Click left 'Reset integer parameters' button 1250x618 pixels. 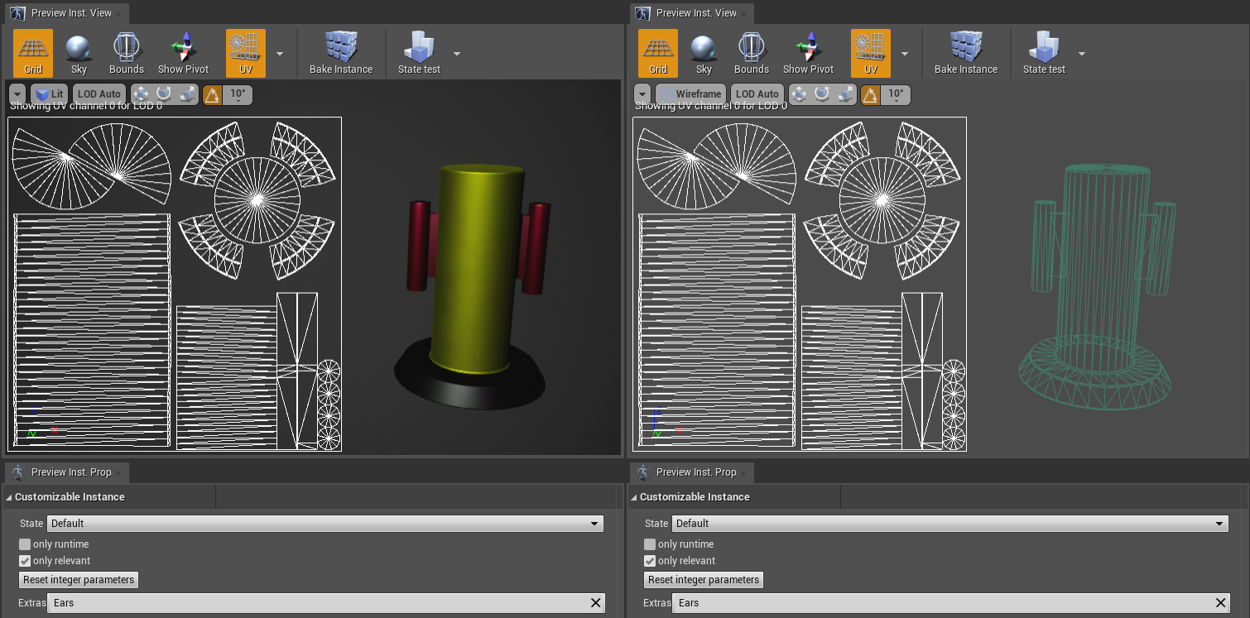[79, 580]
